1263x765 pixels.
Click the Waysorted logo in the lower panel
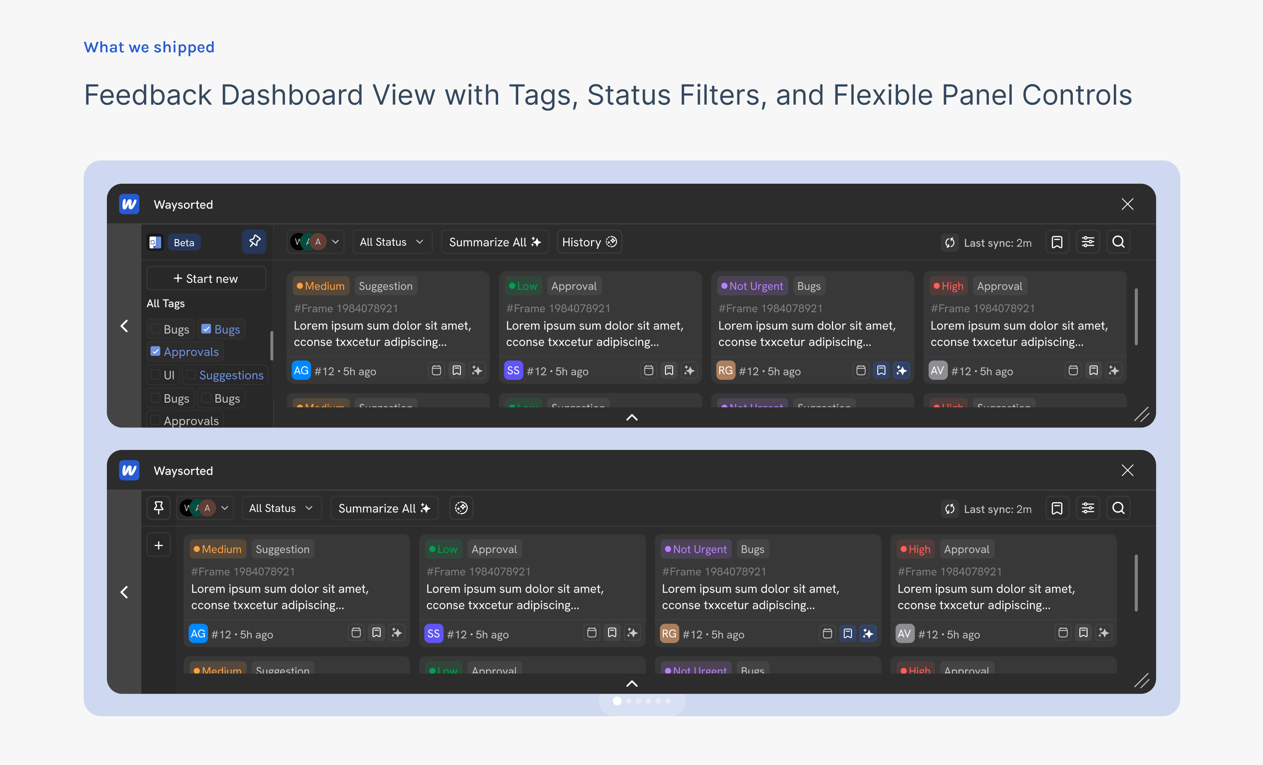(x=129, y=470)
